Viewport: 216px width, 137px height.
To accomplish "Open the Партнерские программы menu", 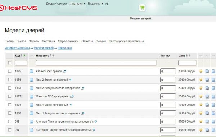I will click(x=126, y=41).
